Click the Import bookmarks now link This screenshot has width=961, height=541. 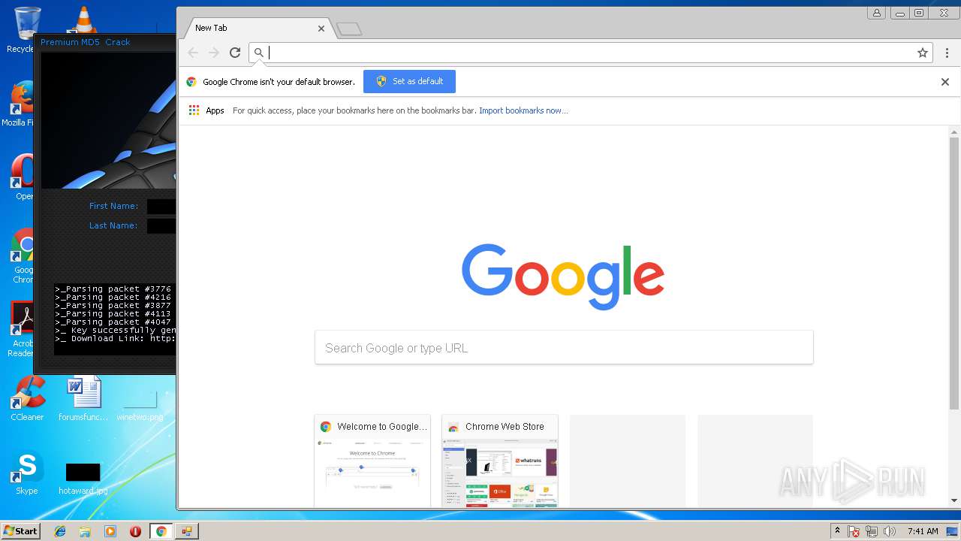click(x=523, y=110)
